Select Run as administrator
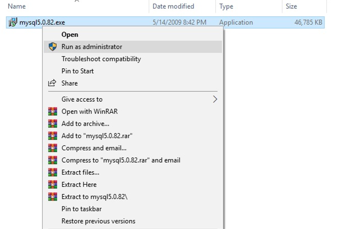 click(133, 47)
